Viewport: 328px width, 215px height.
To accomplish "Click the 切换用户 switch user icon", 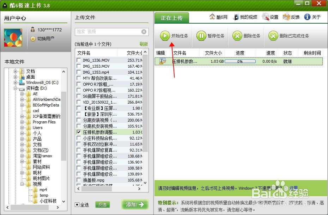I will 33,39.
